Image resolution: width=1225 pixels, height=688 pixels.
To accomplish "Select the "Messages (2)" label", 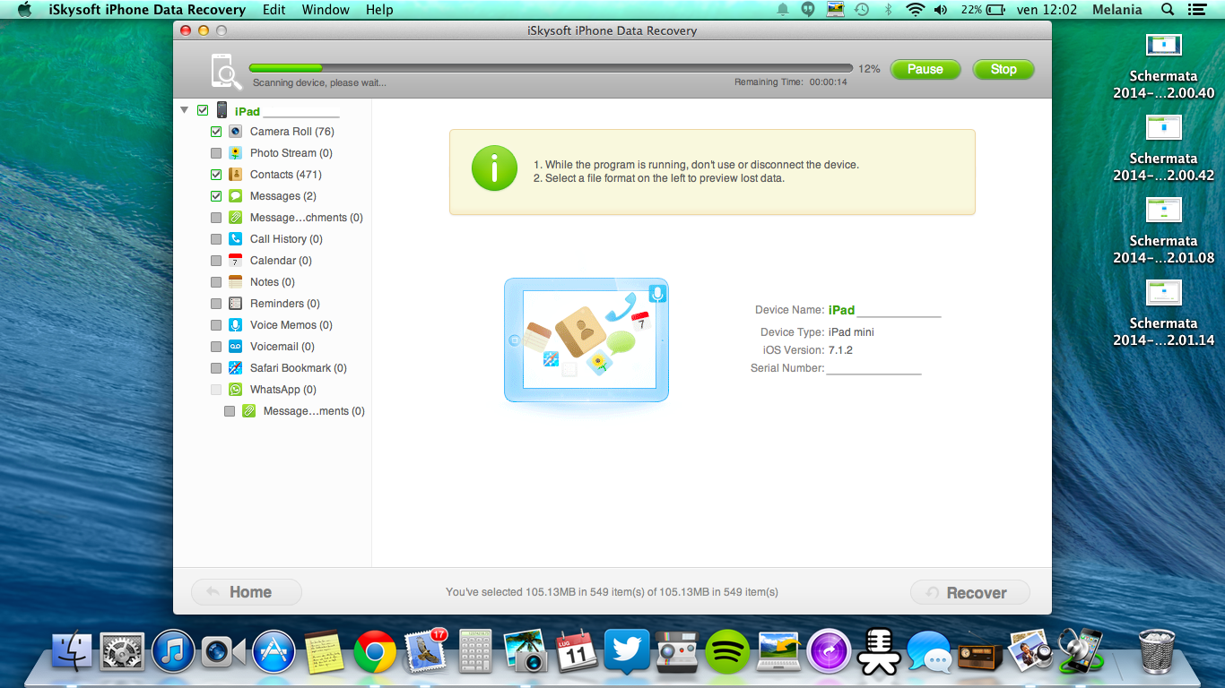I will click(283, 196).
